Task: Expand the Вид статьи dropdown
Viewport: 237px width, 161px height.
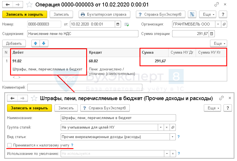Action: (x=172, y=137)
